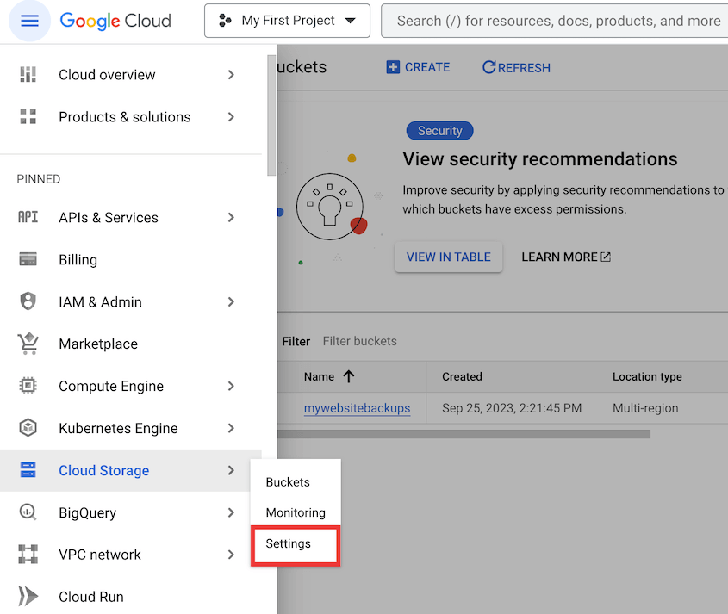Expand the Kubernetes Engine chevron
Screen dimensions: 728x614
[231, 428]
